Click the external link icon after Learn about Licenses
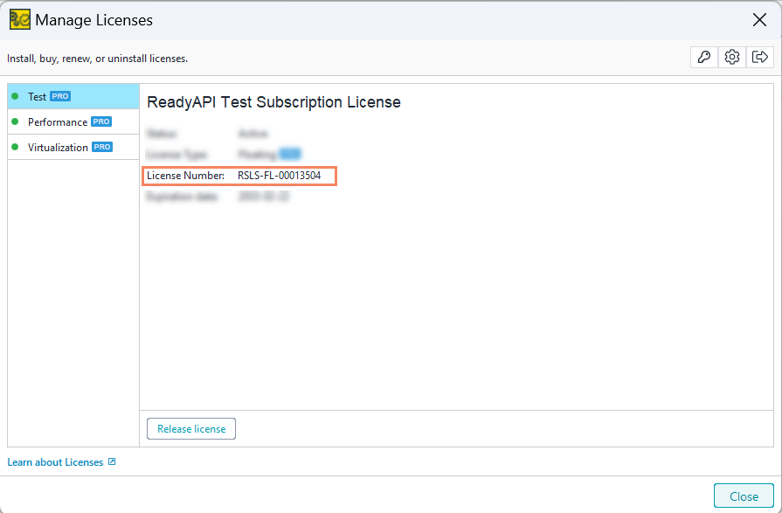 (112, 461)
